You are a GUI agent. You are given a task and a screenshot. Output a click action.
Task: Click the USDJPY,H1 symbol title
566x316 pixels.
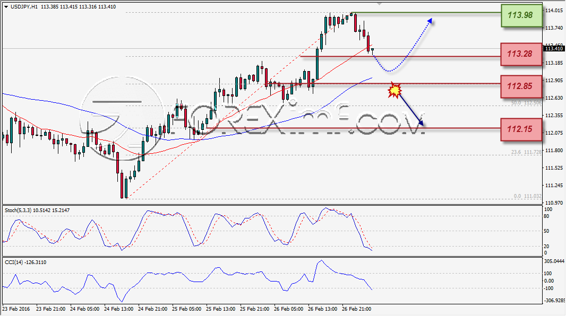tap(24, 7)
